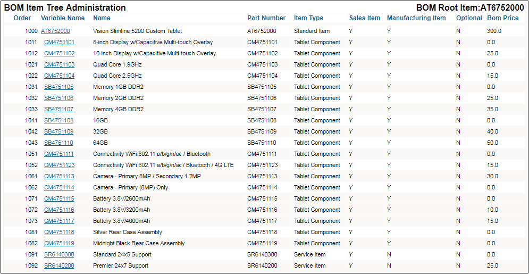Click the Quad Core 2.5GHz name
Viewport: 529px width, 274px height.
point(117,76)
